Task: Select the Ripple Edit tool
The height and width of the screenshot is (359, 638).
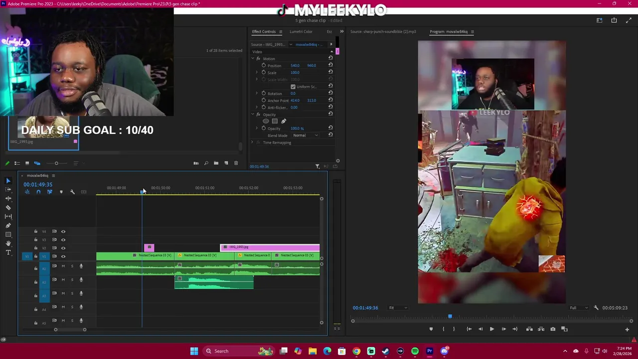Action: (8, 198)
